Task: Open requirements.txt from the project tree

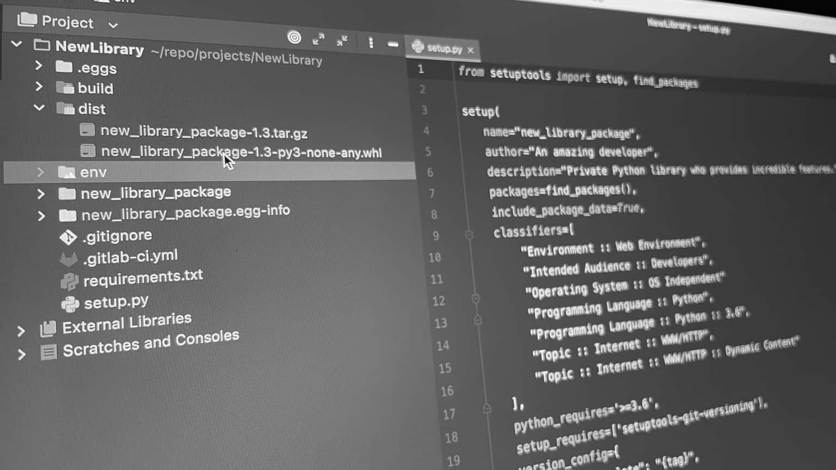Action: [143, 276]
